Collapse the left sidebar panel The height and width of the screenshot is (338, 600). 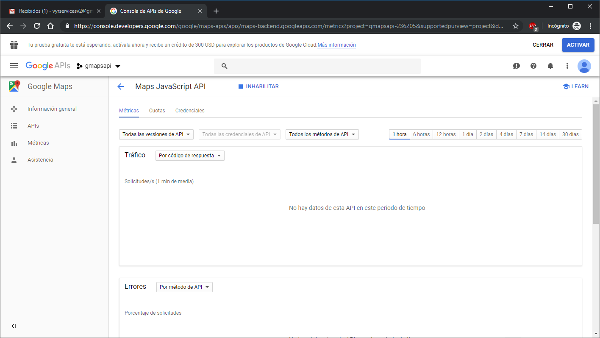tap(14, 326)
